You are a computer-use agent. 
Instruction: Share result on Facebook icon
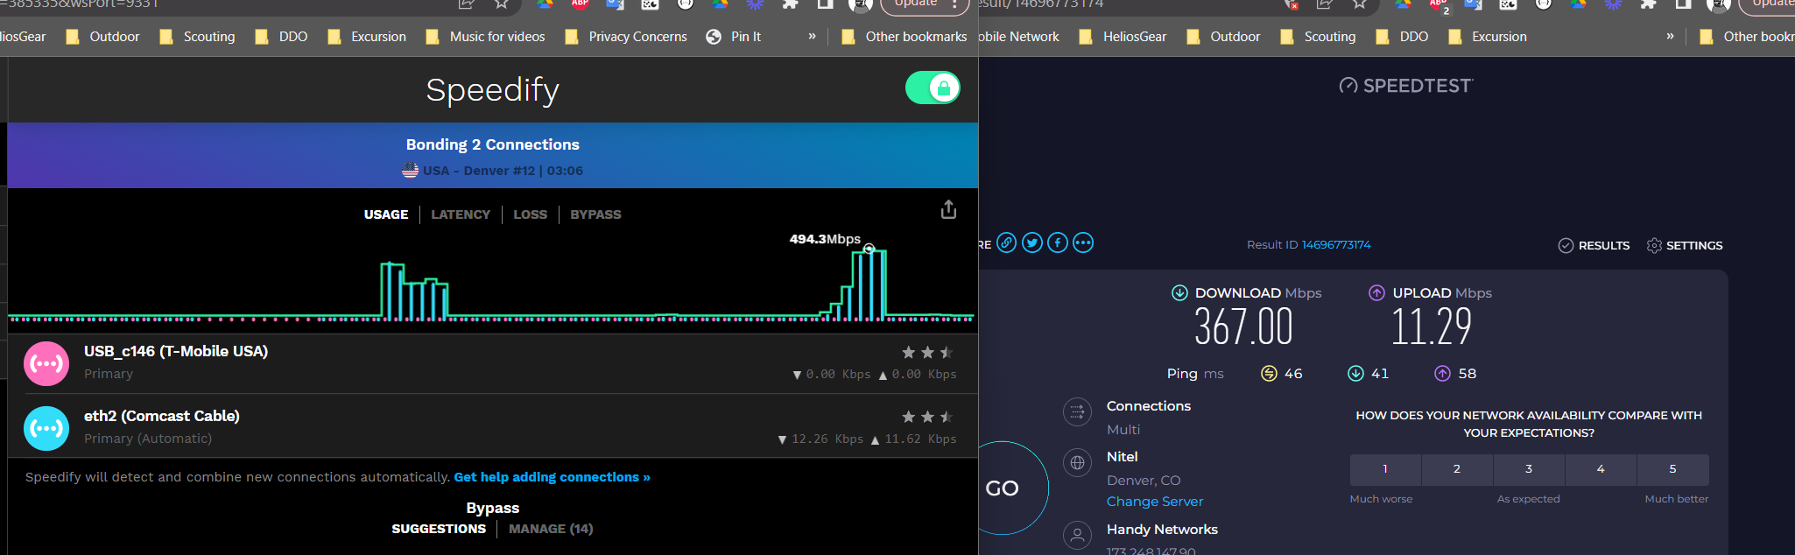tap(1058, 242)
